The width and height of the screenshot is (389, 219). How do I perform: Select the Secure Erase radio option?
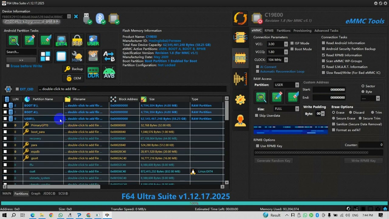point(334,118)
